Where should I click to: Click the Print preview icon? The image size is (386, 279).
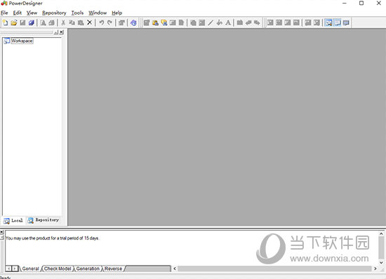point(43,23)
